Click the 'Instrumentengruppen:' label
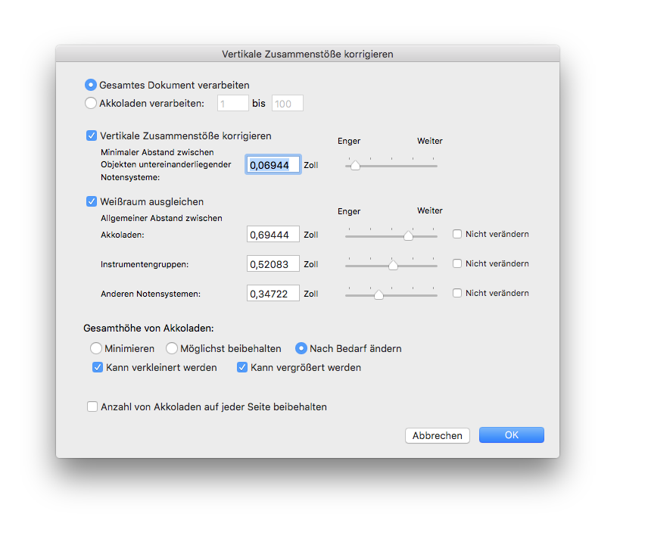 tap(145, 264)
